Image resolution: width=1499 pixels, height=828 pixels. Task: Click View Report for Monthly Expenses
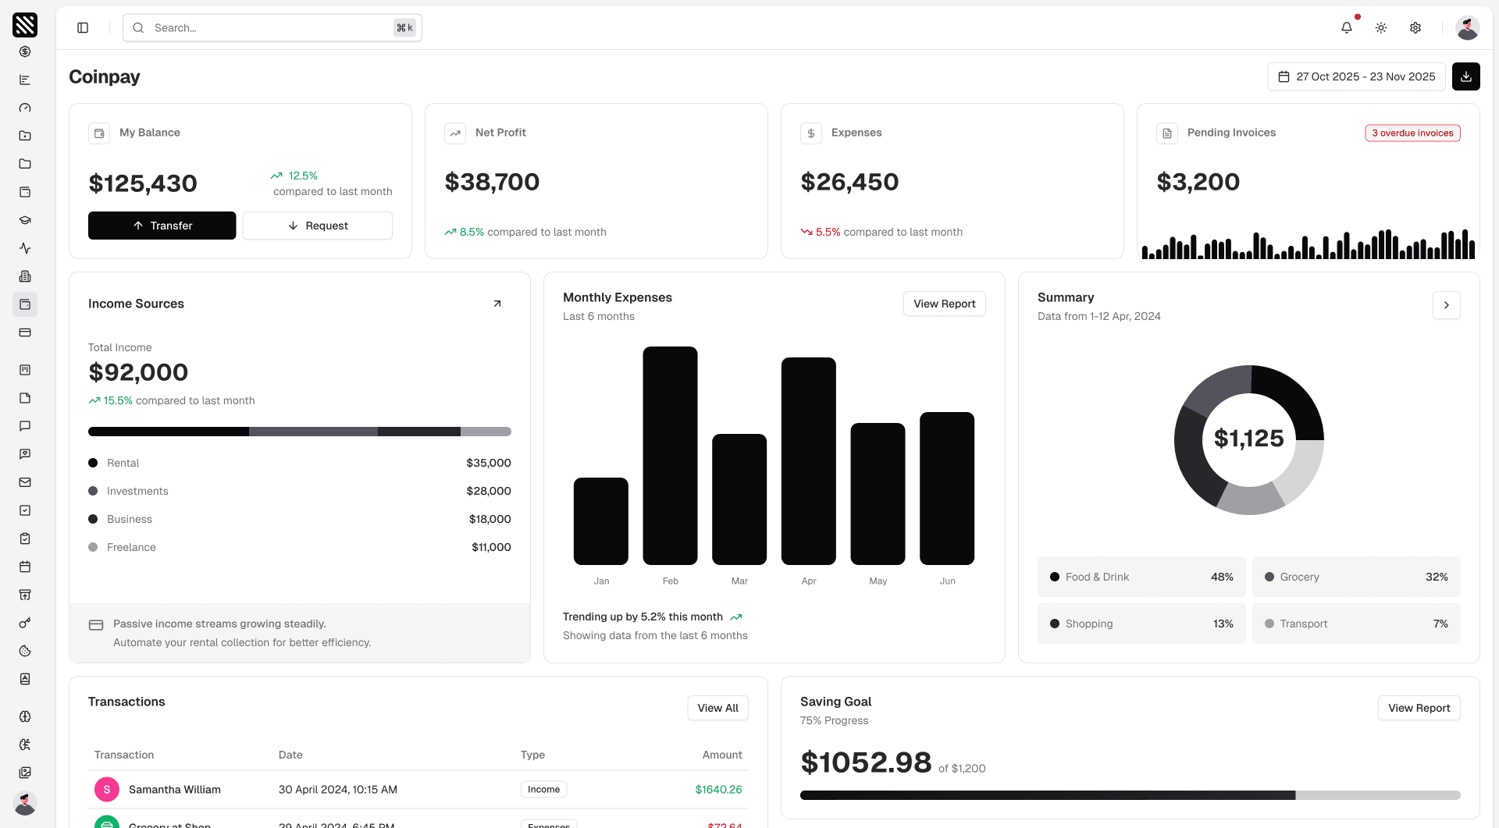944,304
